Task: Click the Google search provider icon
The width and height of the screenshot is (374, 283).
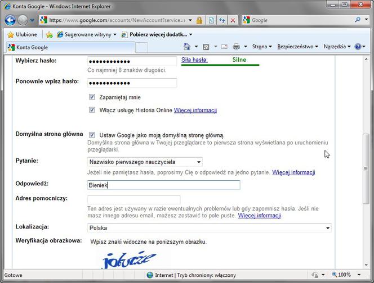Action: (246, 20)
